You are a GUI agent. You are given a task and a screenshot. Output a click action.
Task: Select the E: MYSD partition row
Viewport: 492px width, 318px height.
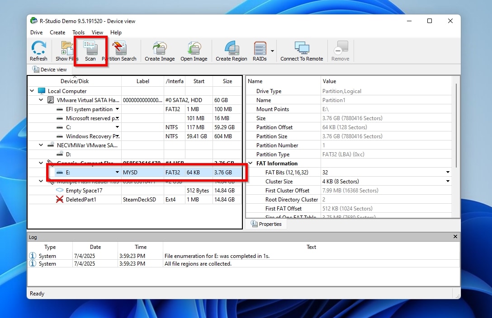[x=135, y=172]
